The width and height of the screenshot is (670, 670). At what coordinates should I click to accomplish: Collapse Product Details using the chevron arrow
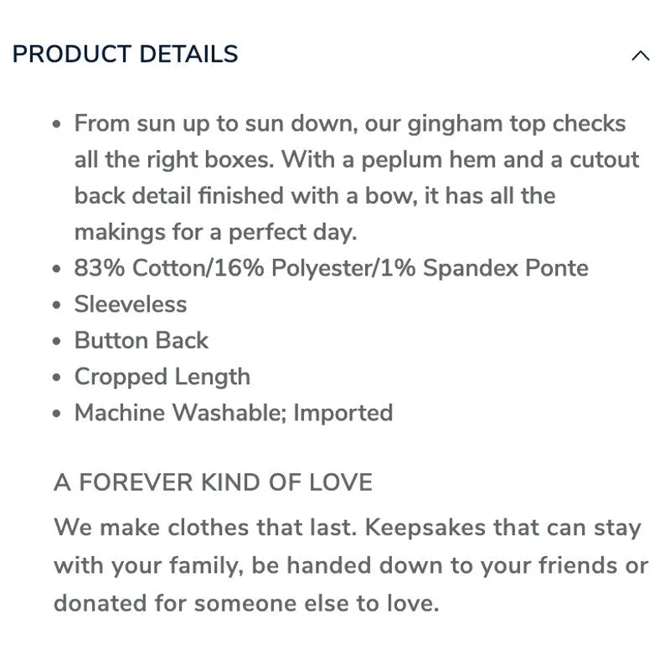coord(640,55)
